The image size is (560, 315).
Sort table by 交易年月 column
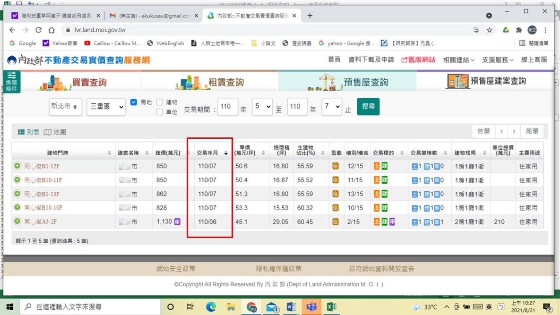(x=213, y=153)
